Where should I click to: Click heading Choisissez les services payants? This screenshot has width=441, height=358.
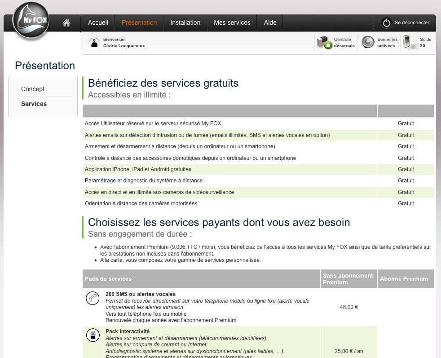pyautogui.click(x=219, y=222)
